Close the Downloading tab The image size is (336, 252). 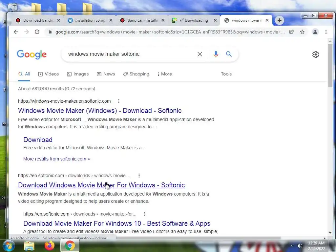pos(215,20)
